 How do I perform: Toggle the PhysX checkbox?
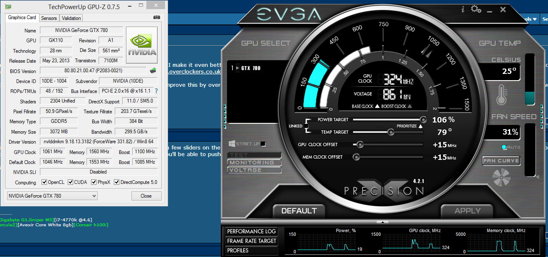pyautogui.click(x=94, y=182)
